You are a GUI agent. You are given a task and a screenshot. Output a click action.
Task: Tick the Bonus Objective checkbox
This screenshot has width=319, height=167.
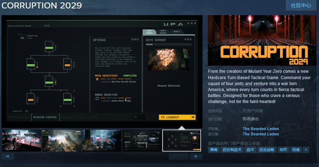click(x=97, y=99)
